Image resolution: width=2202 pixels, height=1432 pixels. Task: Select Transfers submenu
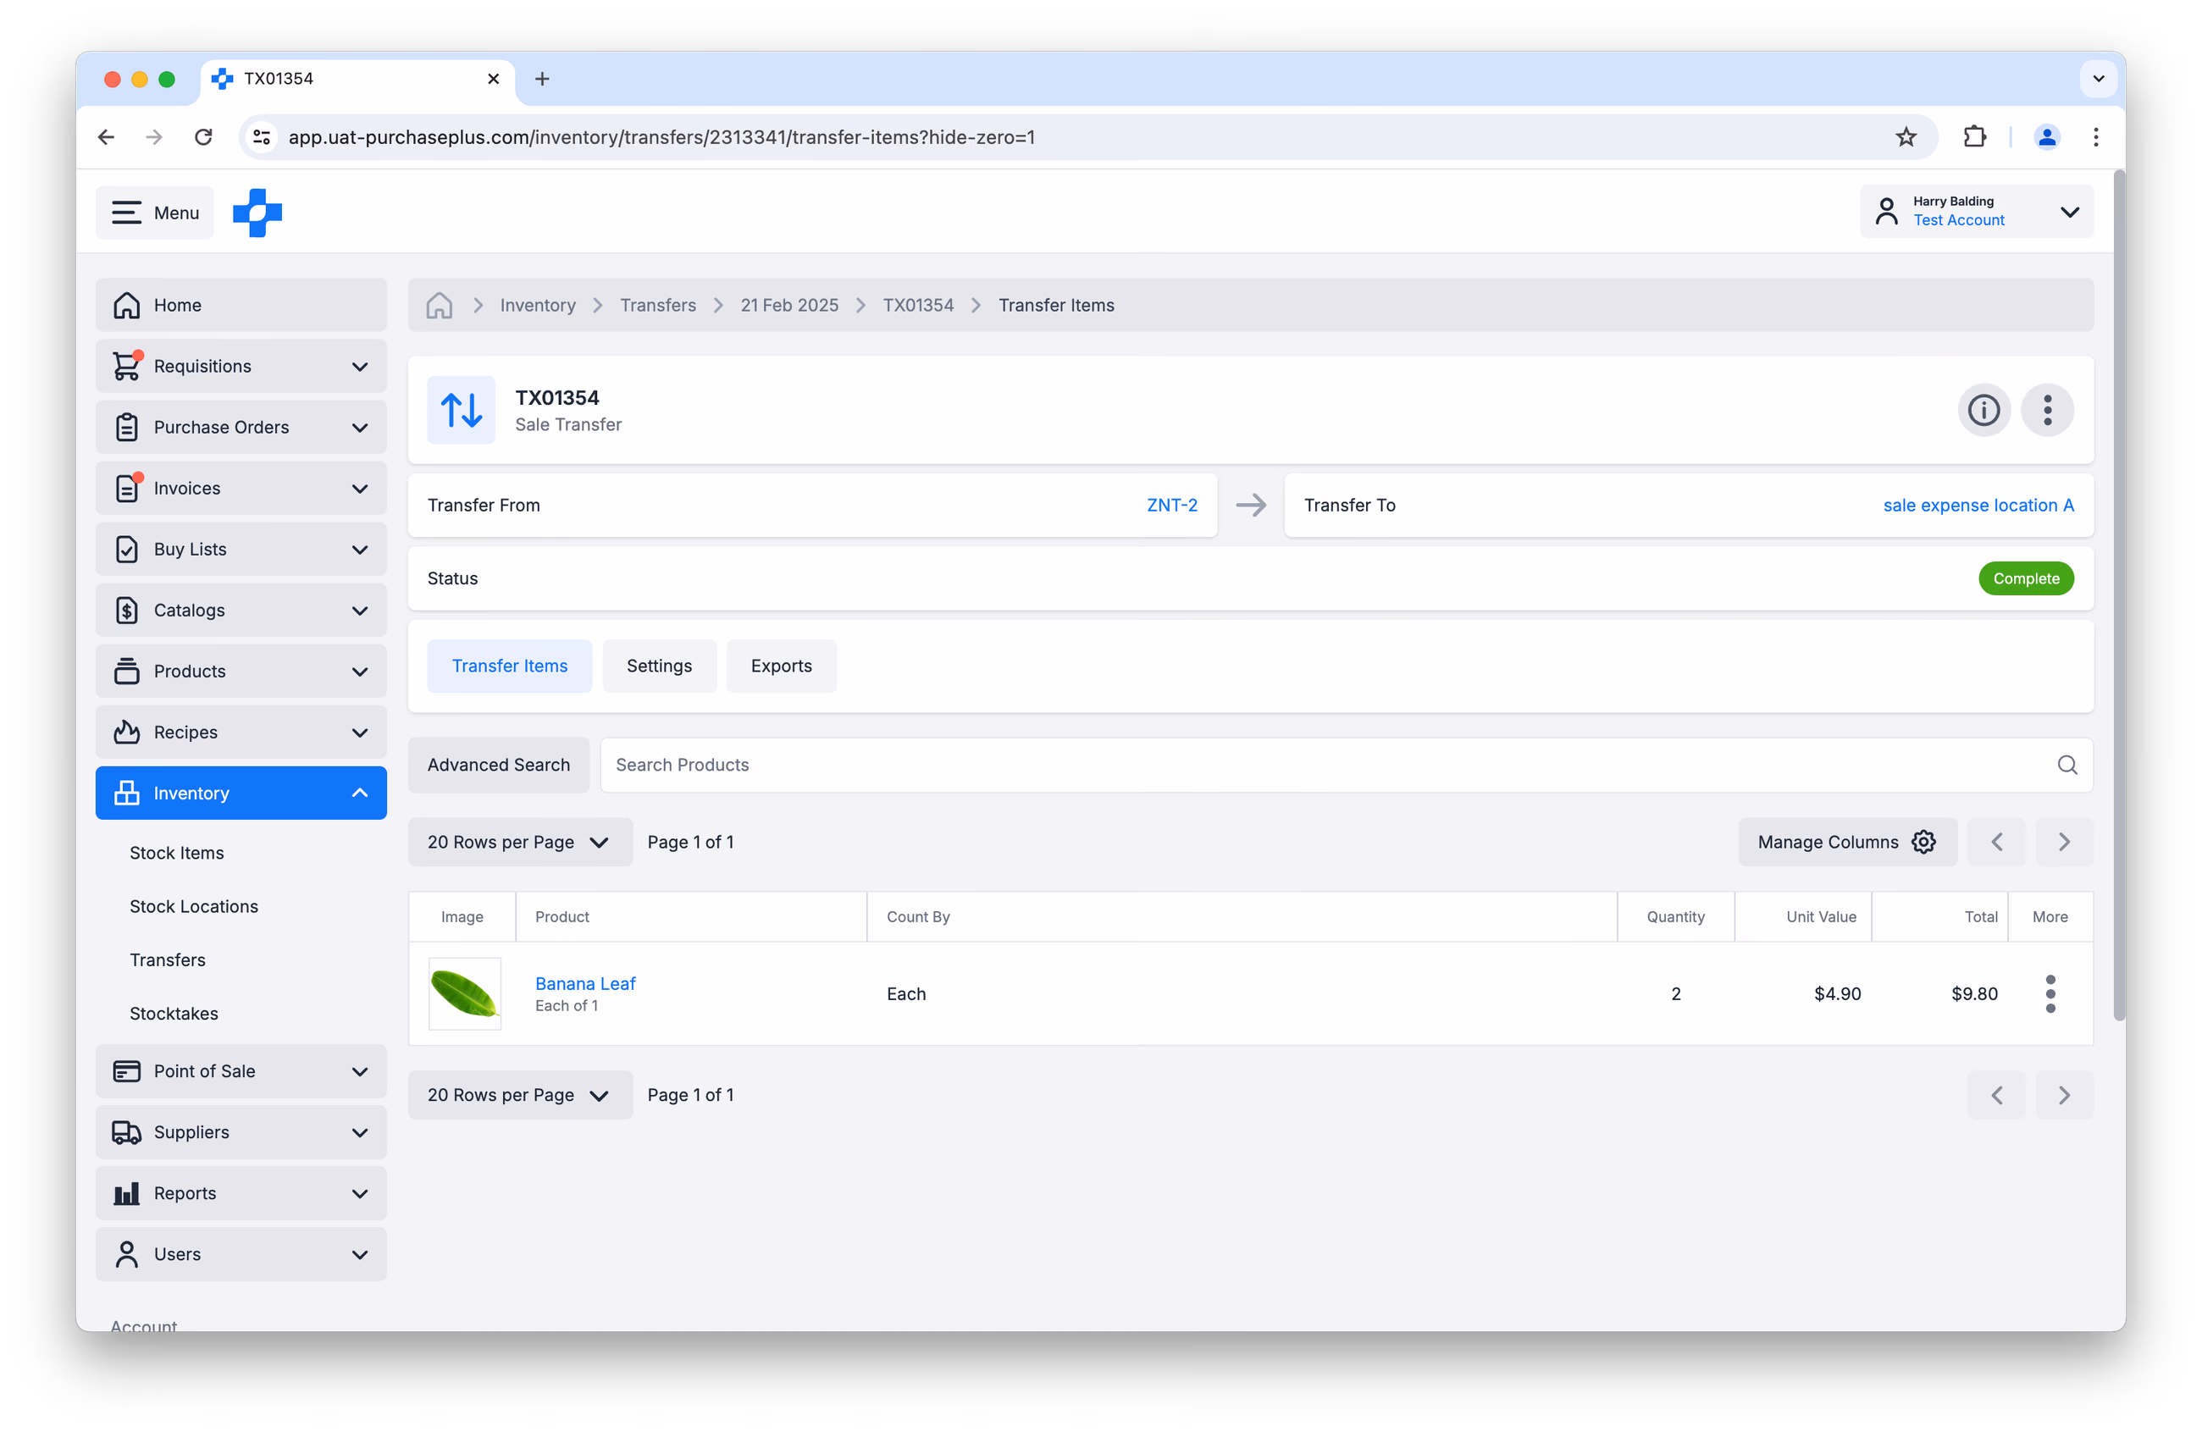[x=168, y=960]
